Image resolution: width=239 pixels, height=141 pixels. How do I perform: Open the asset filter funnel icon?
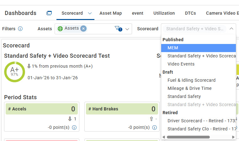click(119, 28)
